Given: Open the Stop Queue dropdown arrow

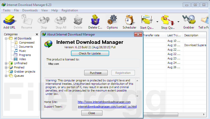Looking at the screenshot, I should pyautogui.click(x=178, y=22).
